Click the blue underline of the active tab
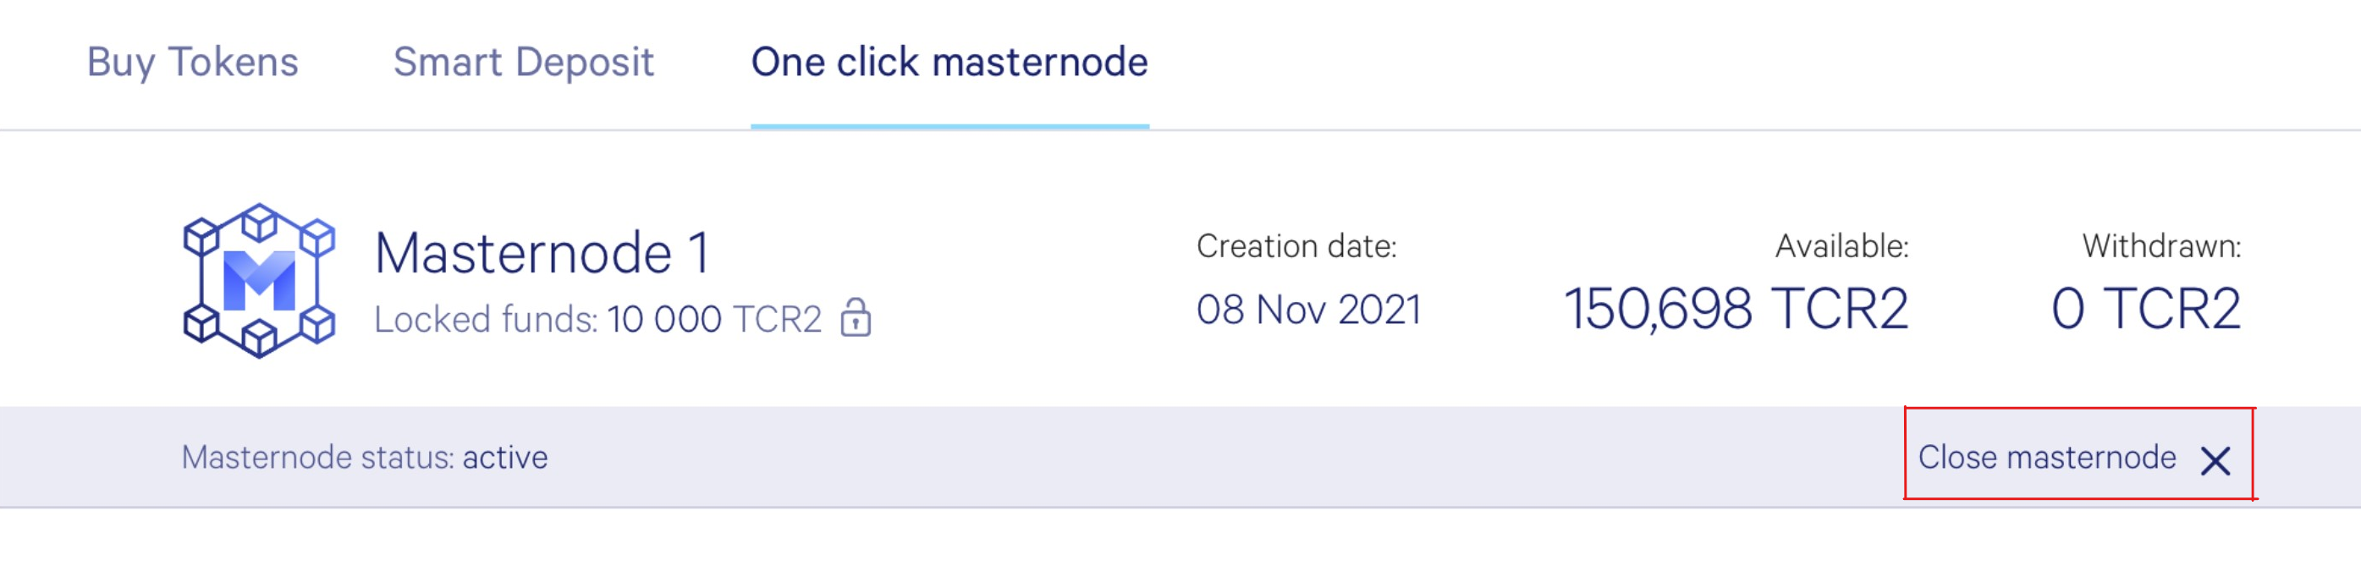This screenshot has width=2361, height=566. point(949,126)
